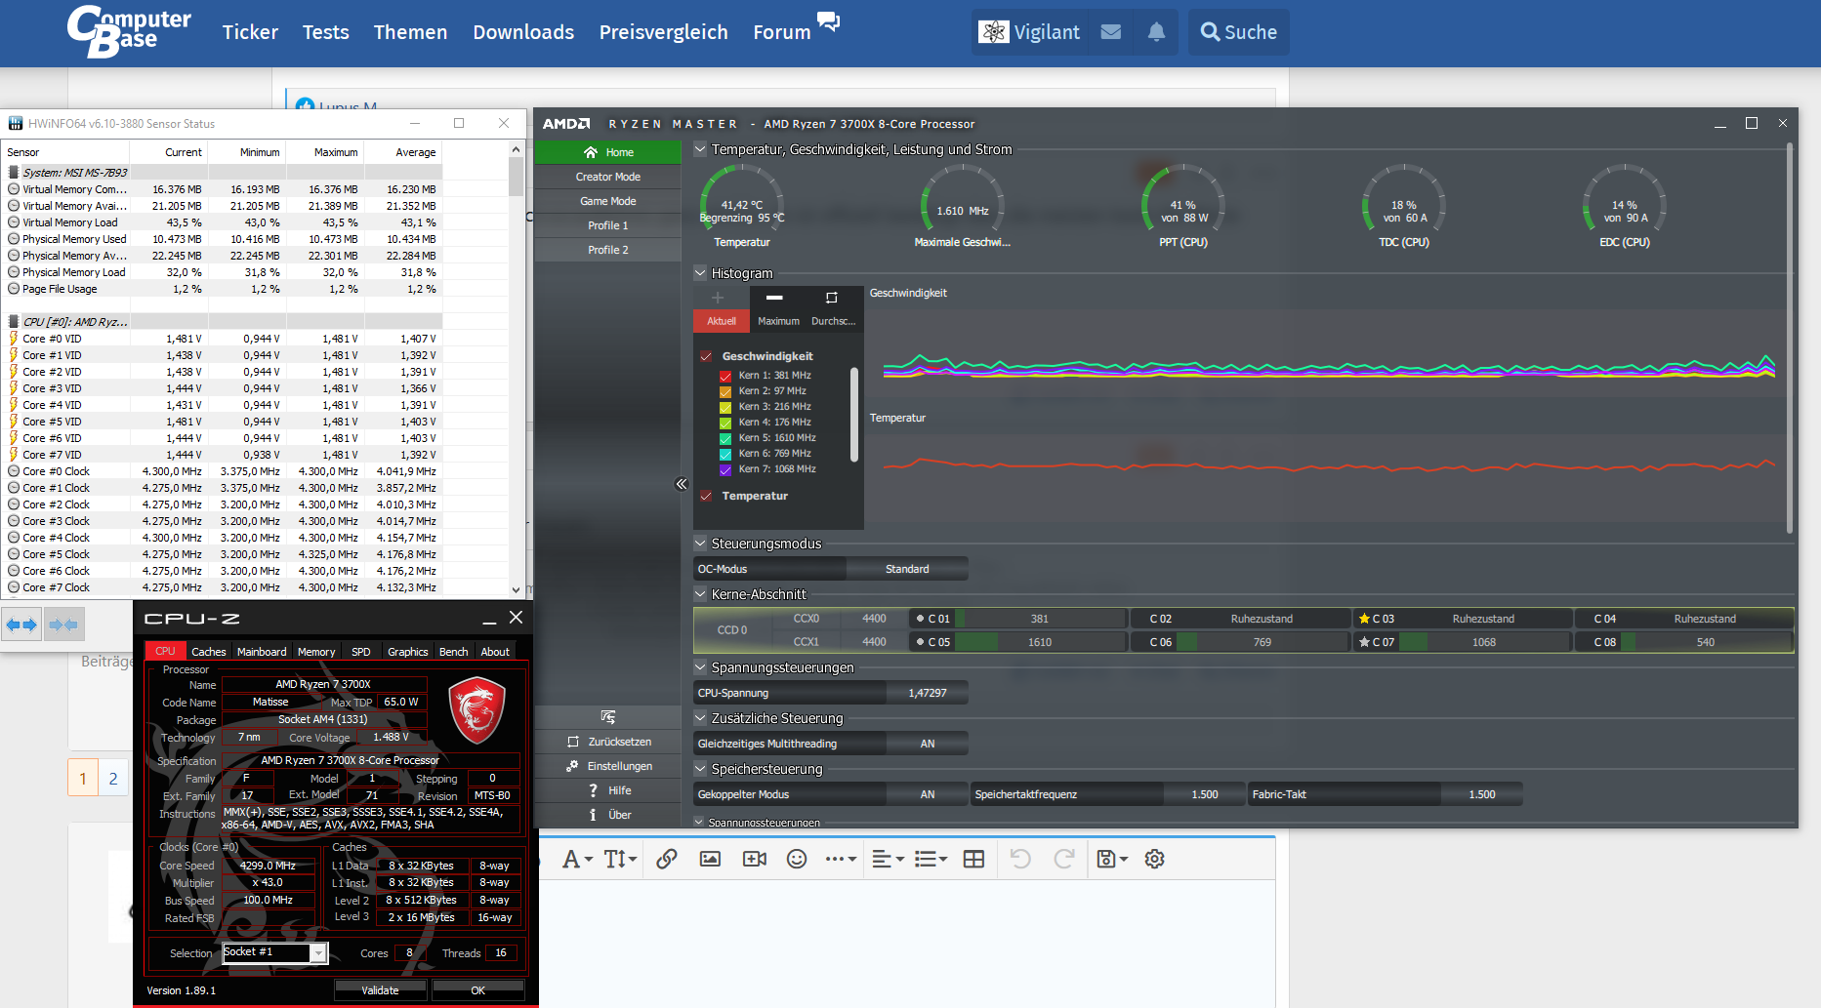The width and height of the screenshot is (1821, 1008).
Task: Click CPU-Z Validate button
Action: coord(380,990)
